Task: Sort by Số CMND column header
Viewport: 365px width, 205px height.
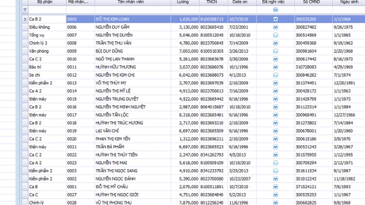Action: 313,2
